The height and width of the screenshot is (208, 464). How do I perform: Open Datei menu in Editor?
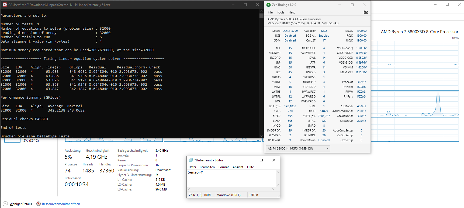click(x=192, y=167)
